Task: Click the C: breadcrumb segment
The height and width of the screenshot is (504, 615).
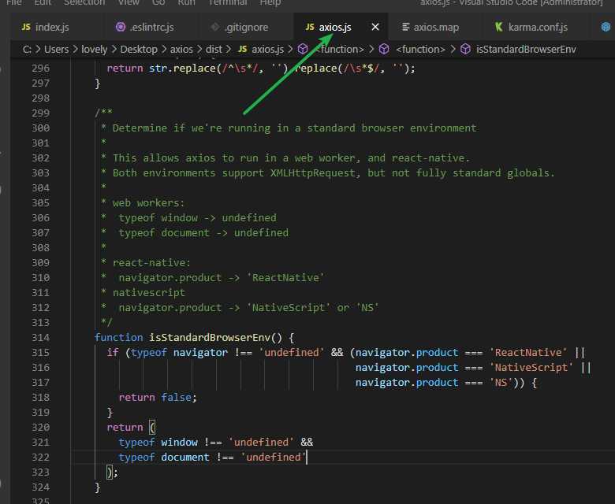Action: (x=27, y=50)
